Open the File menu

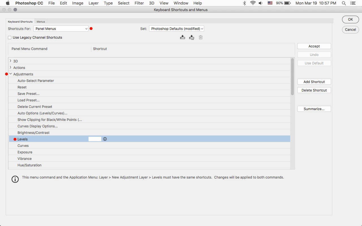point(51,3)
